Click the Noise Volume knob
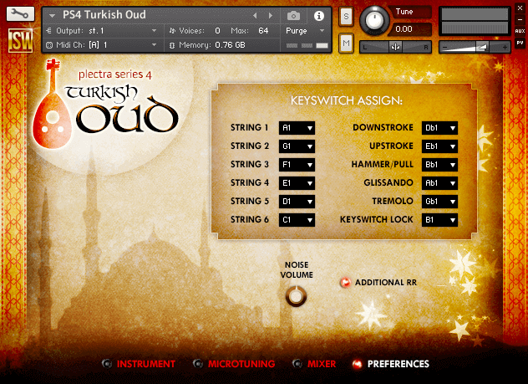Screen dimensions: 528x384 point(296,296)
